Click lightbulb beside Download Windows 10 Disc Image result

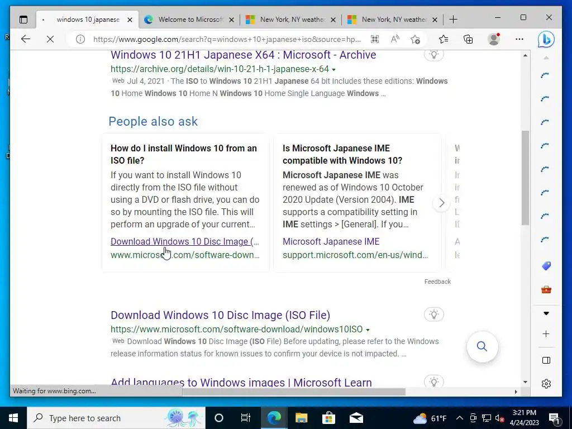[433, 314]
